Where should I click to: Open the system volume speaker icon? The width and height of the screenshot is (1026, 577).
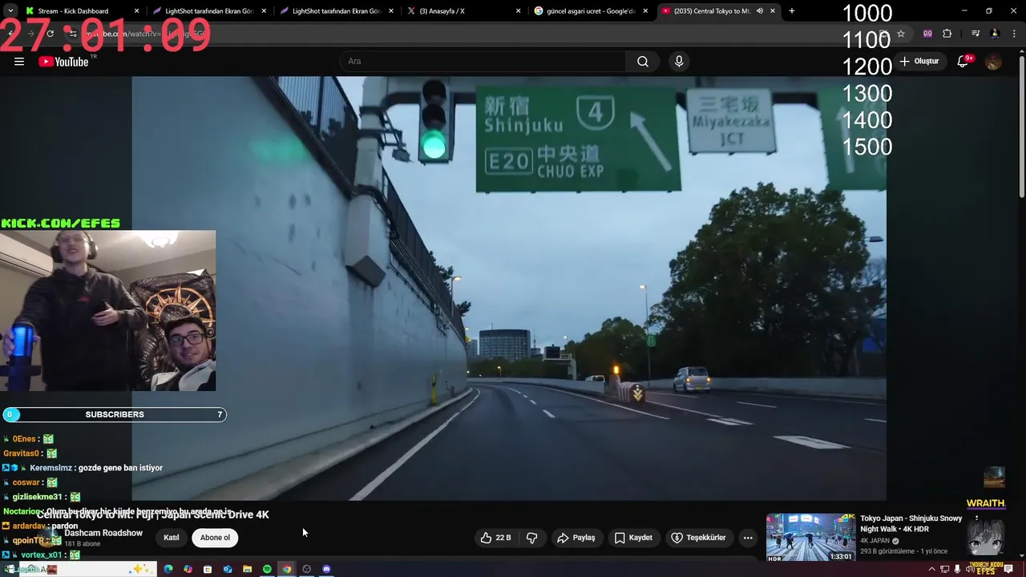pyautogui.click(x=970, y=569)
